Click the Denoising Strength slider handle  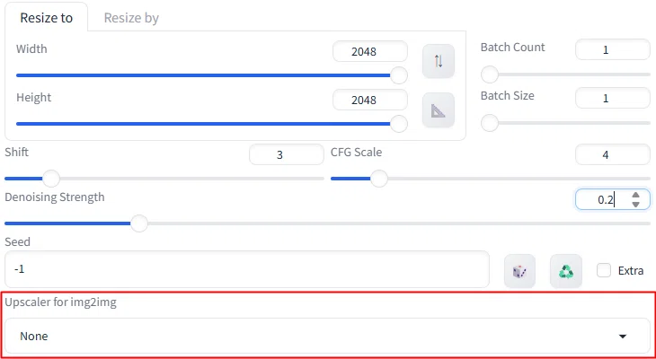pyautogui.click(x=139, y=223)
